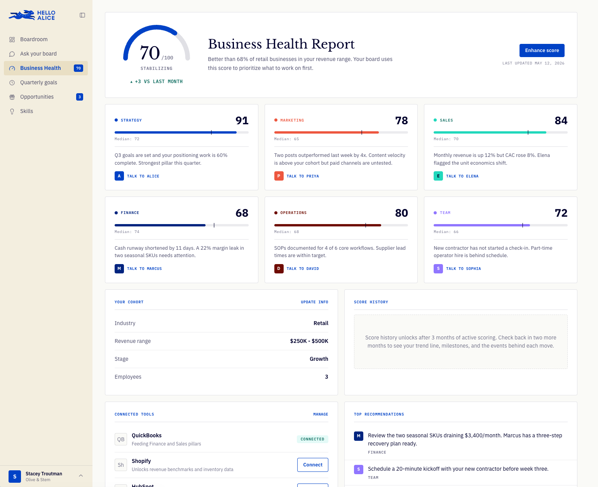Screen dimensions: 598x487
Task: Click the score history placeholder box
Action: 460,342
